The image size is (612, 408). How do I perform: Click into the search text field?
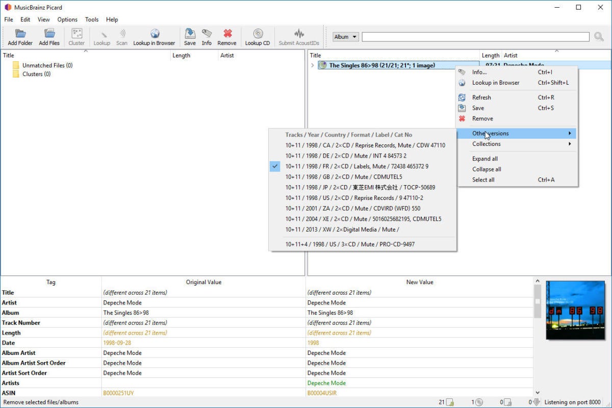pyautogui.click(x=475, y=37)
